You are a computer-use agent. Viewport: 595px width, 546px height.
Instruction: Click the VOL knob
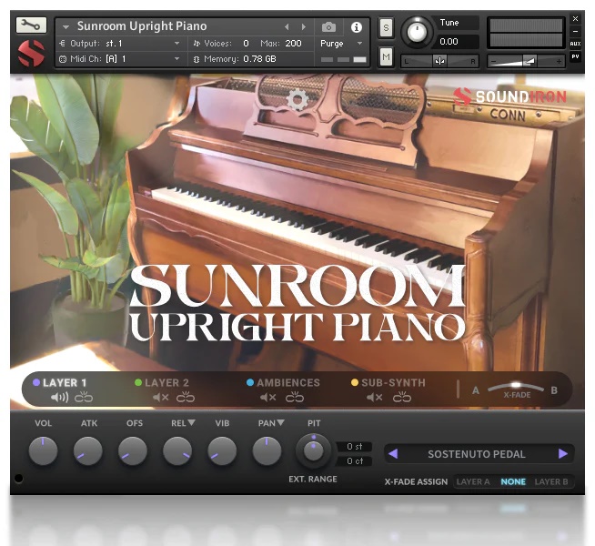point(44,451)
